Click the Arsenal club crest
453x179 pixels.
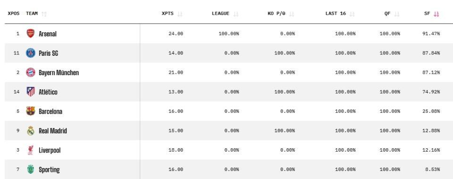tap(31, 34)
